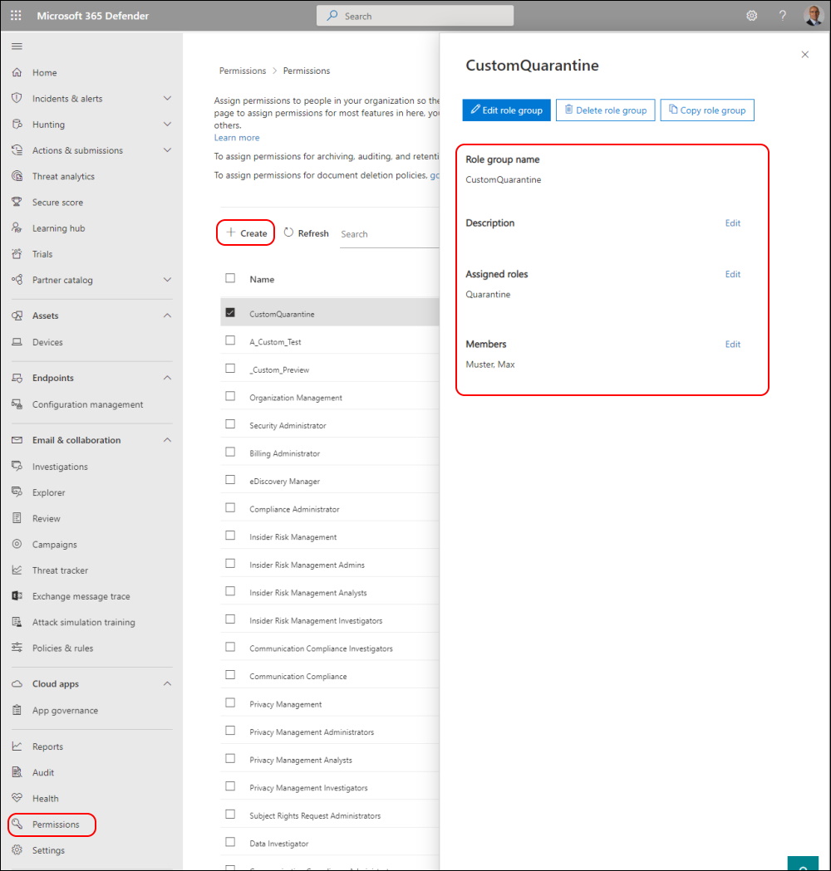This screenshot has width=831, height=871.
Task: Click the Configuration management icon
Action: click(x=17, y=404)
